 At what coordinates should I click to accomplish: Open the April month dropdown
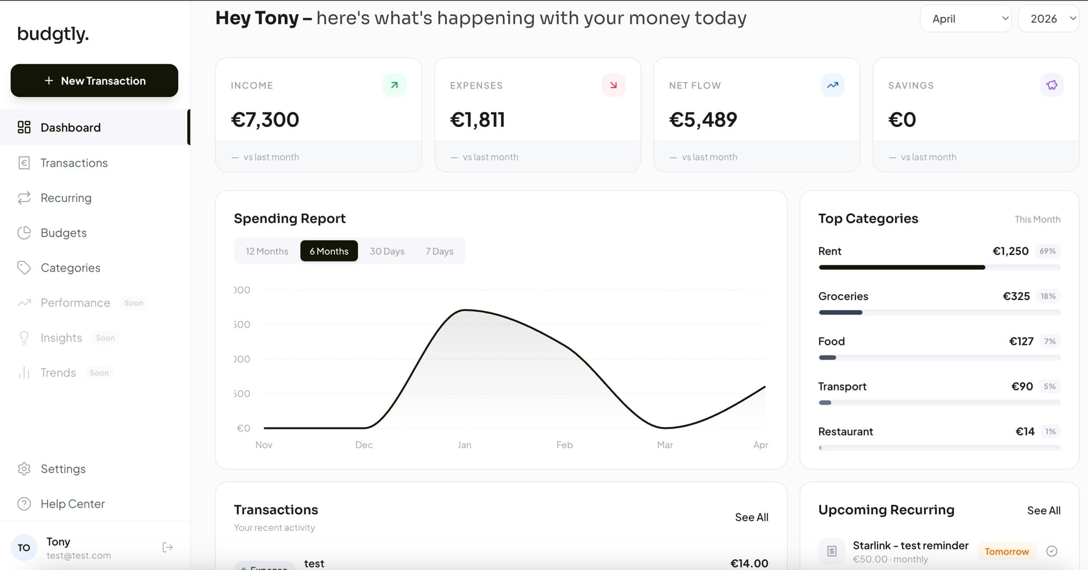click(966, 18)
